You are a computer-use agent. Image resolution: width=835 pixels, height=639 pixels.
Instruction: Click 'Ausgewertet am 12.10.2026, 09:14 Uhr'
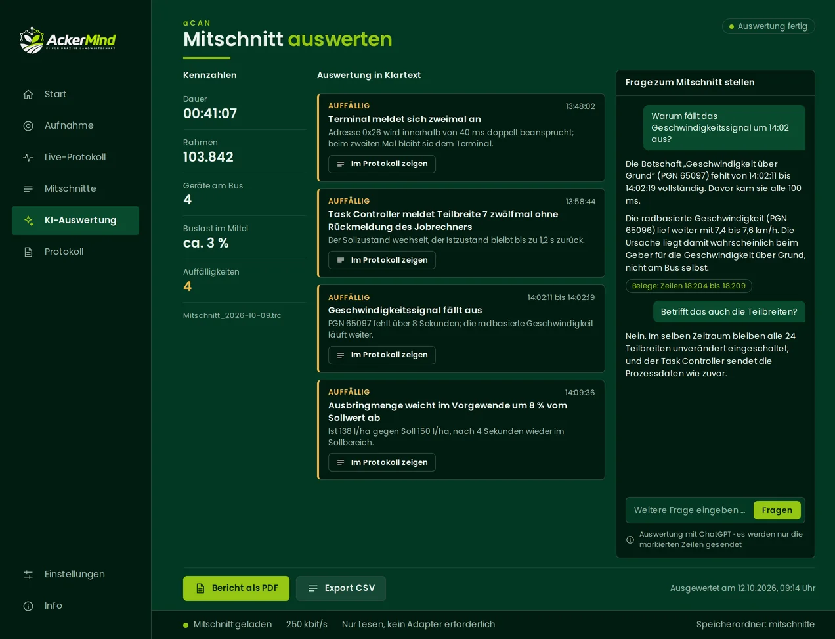(x=742, y=588)
